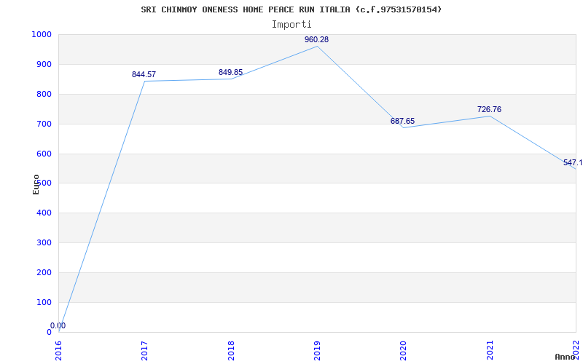Select the 849.85 data label
The height and width of the screenshot is (364, 583).
(230, 72)
